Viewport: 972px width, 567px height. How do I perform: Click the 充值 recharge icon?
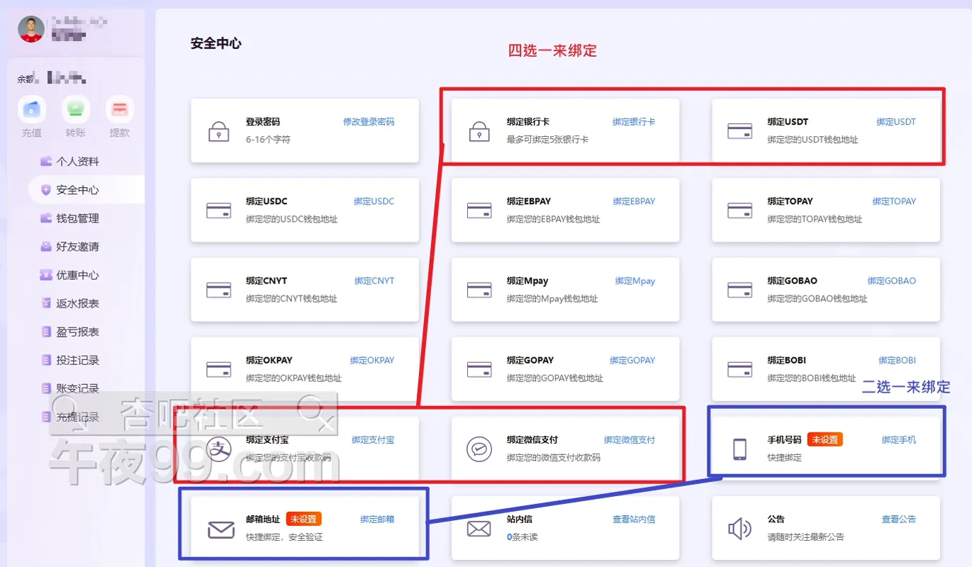pyautogui.click(x=31, y=110)
